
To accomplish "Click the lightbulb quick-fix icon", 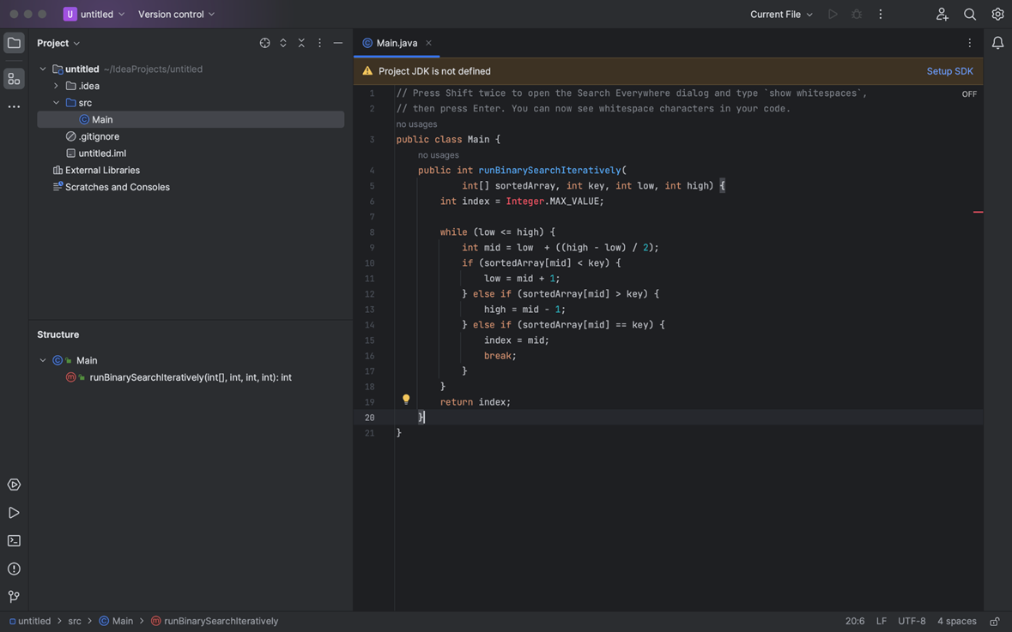I will coord(406,400).
